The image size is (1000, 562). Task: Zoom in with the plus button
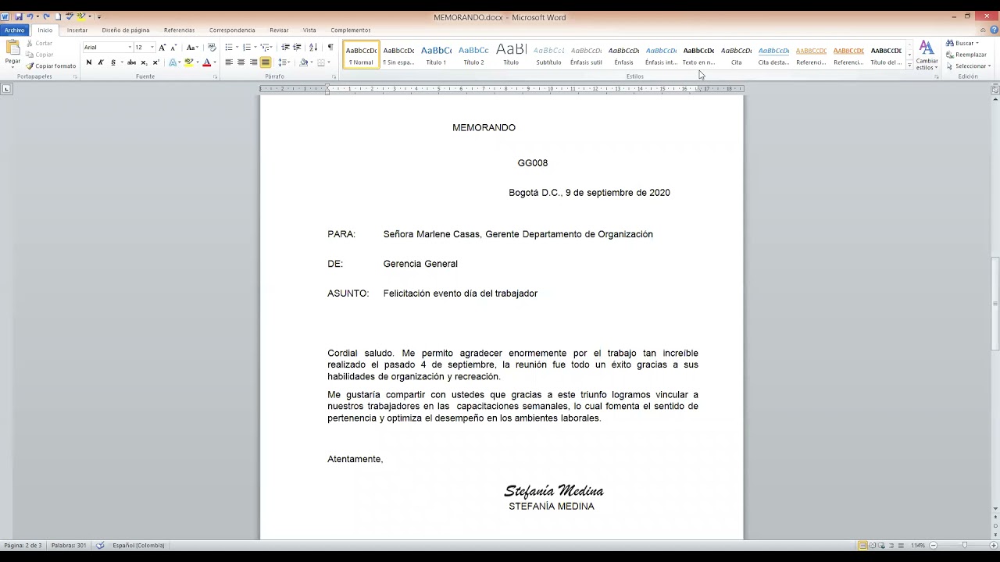[x=994, y=546]
